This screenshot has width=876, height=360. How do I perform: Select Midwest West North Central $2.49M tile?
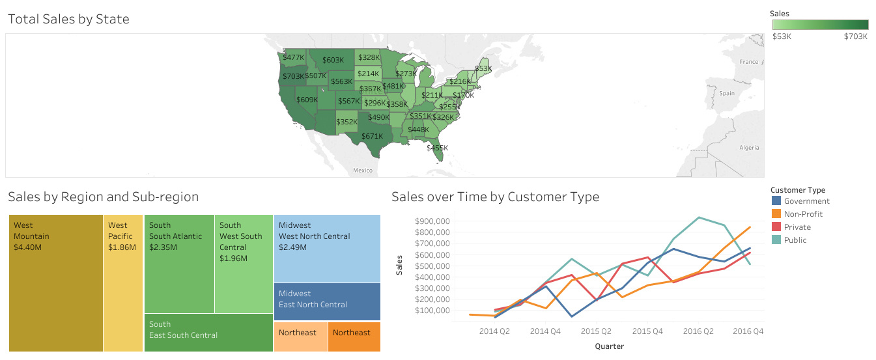click(327, 248)
